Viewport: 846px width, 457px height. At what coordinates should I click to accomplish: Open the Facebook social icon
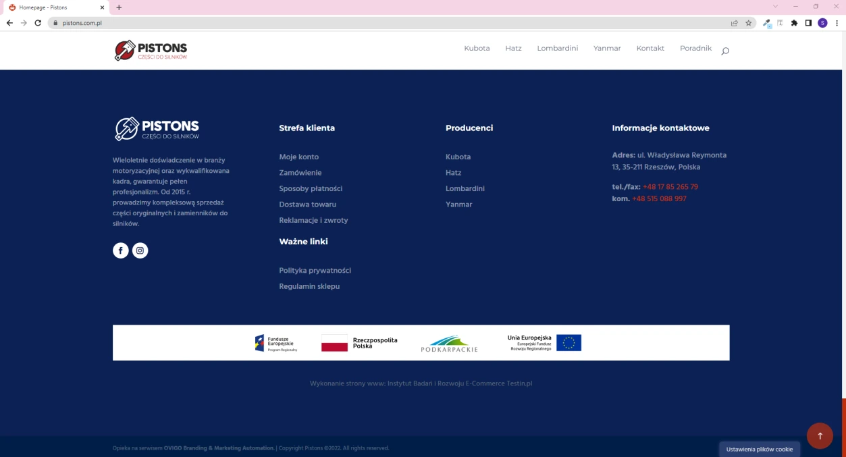point(120,250)
